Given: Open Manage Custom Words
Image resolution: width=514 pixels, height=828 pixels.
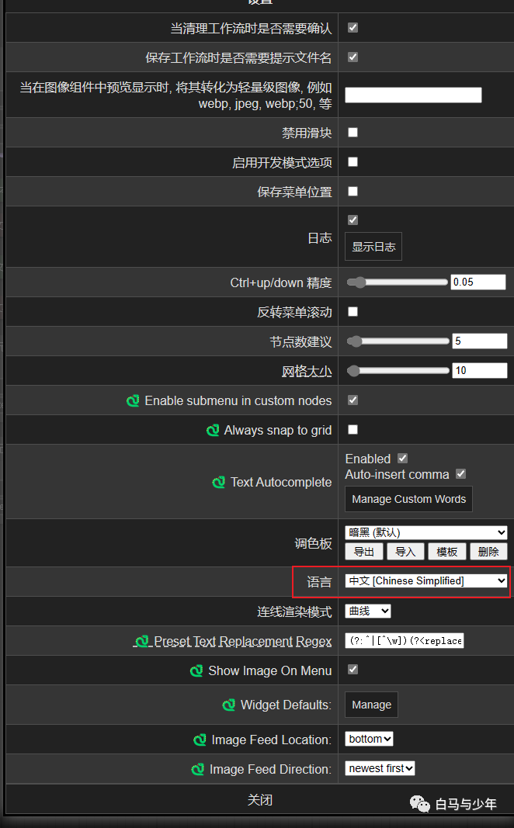Looking at the screenshot, I should (408, 499).
